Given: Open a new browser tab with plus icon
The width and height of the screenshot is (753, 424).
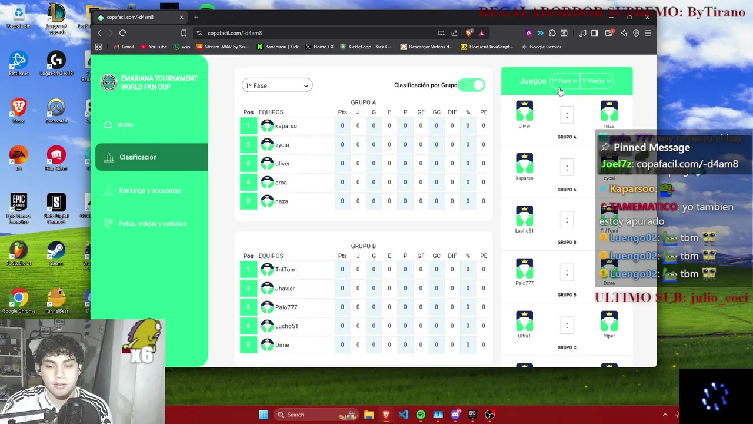Looking at the screenshot, I should [x=196, y=17].
